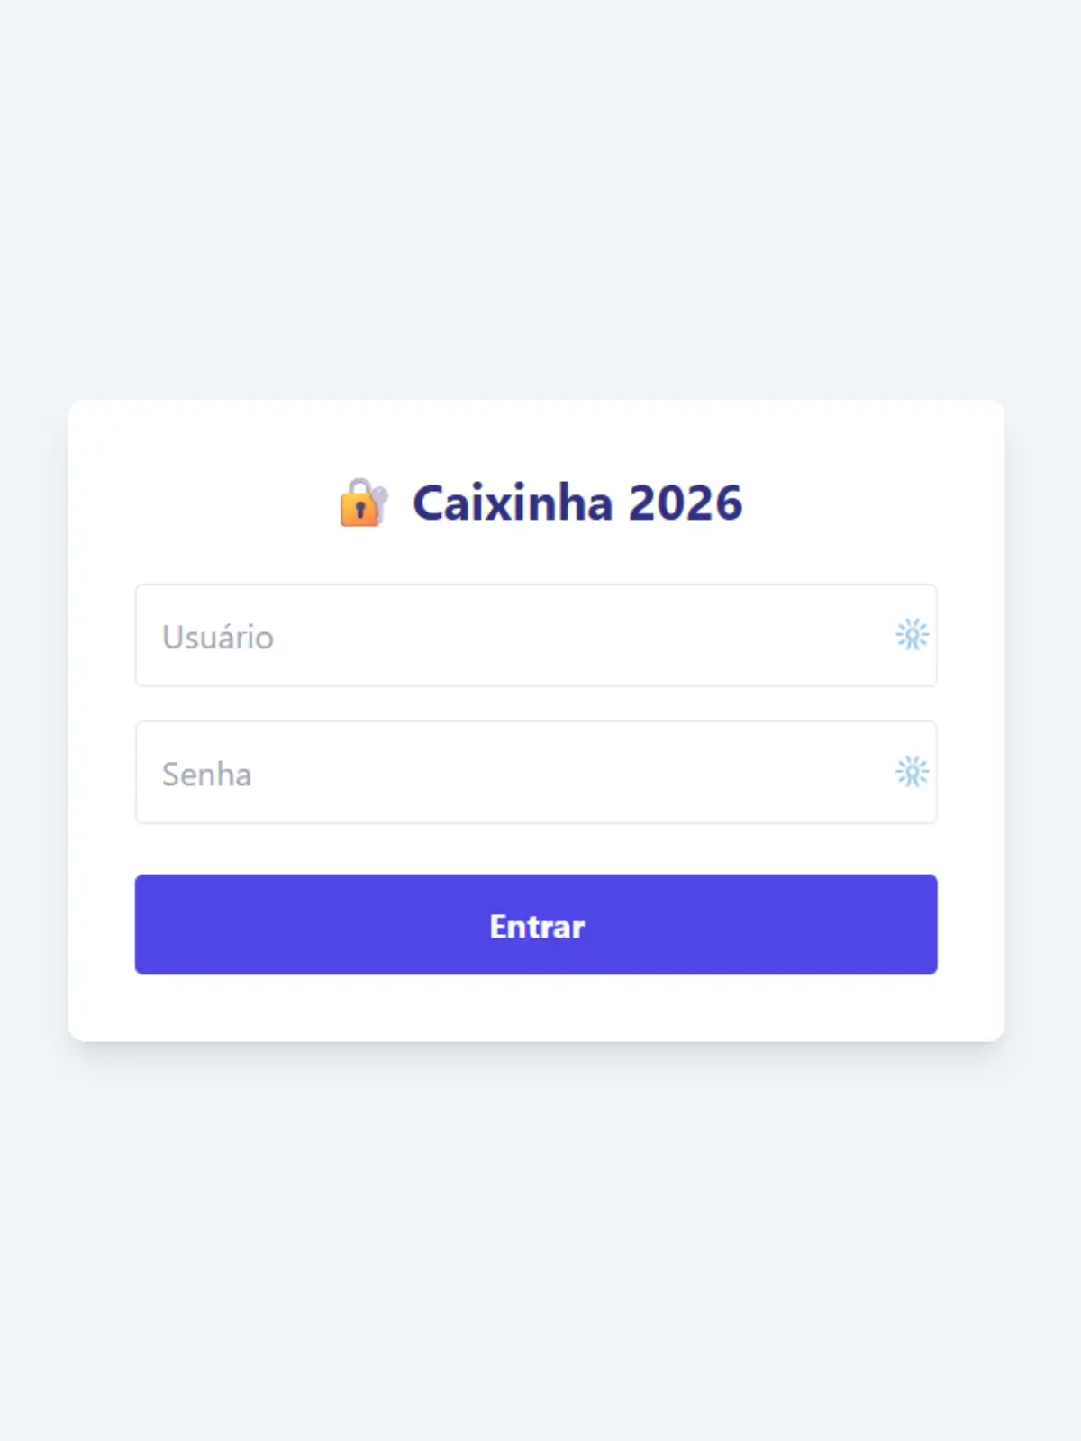
Task: Click the Entrar label text
Action: point(536,926)
